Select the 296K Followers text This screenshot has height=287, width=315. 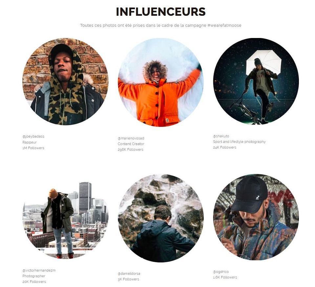131,150
